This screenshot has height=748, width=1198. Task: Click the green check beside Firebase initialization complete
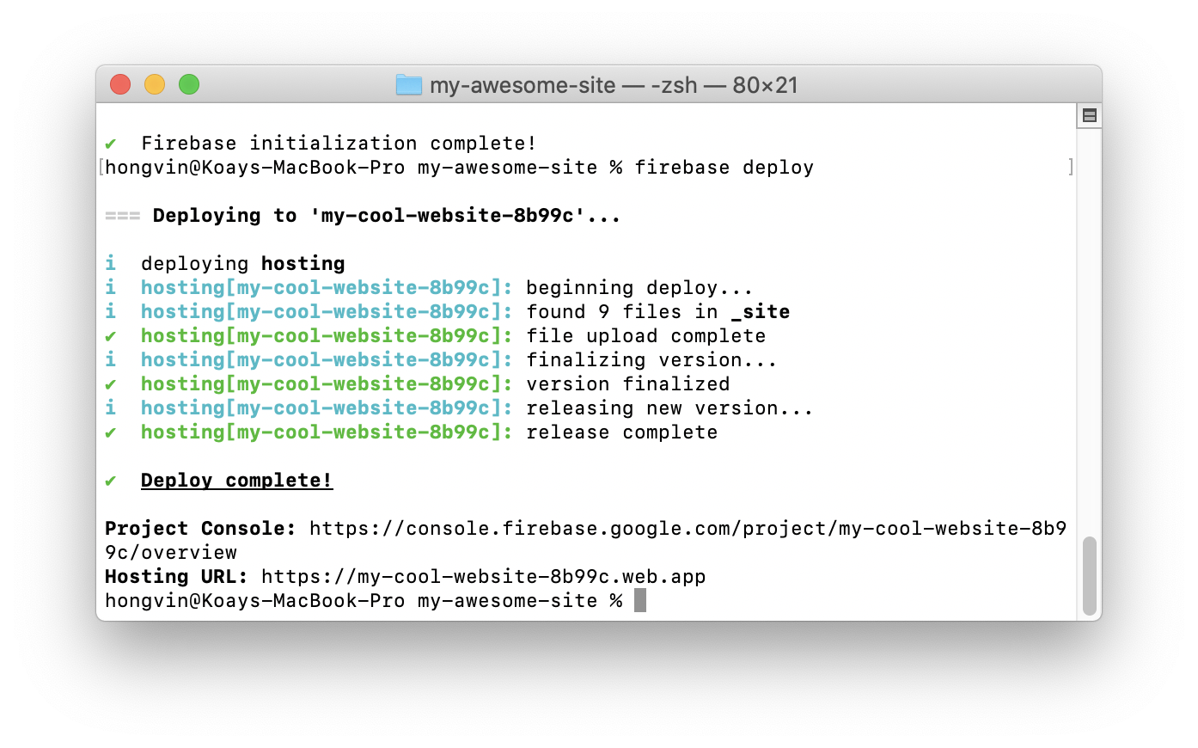click(110, 144)
